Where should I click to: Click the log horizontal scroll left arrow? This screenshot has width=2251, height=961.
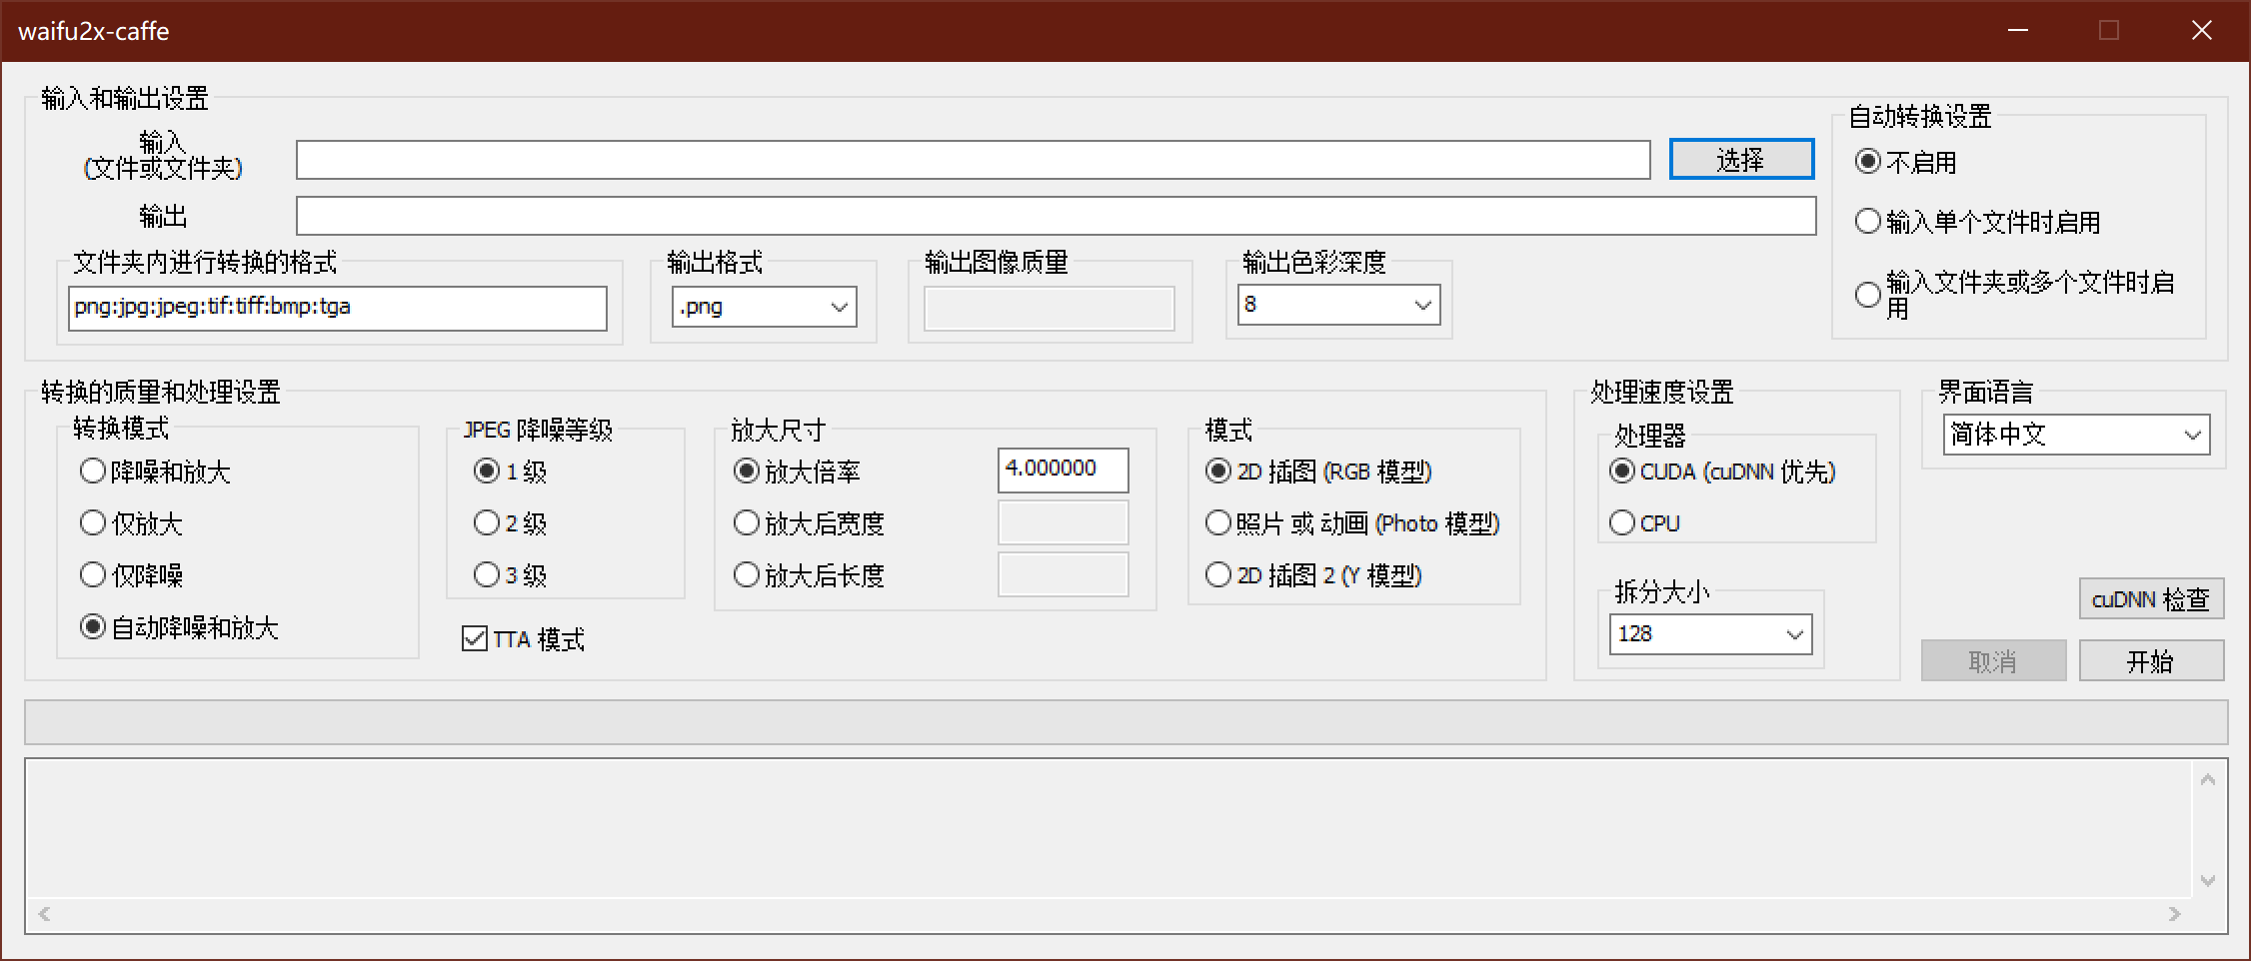(44, 914)
